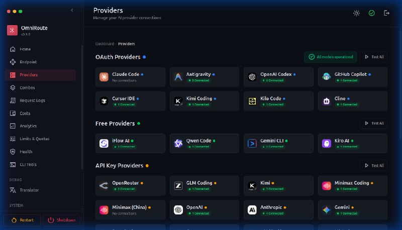The width and height of the screenshot is (402, 230).
Task: Click the Gemini API key provider icon
Action: pos(326,210)
